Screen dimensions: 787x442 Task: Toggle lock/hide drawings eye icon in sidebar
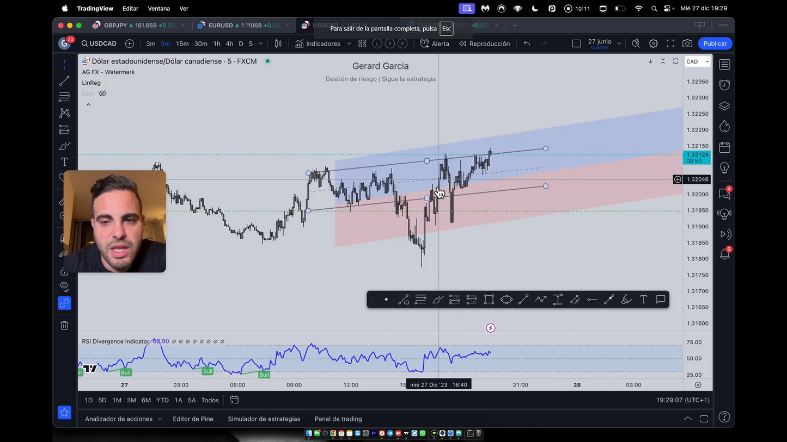(64, 287)
